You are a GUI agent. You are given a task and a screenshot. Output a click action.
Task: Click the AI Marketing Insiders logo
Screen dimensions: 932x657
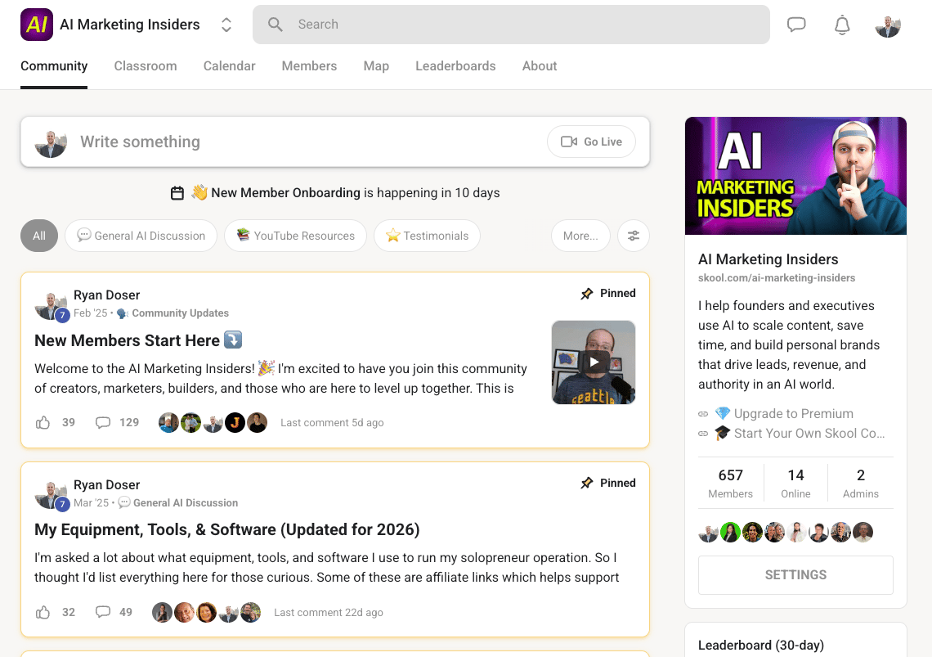37,25
